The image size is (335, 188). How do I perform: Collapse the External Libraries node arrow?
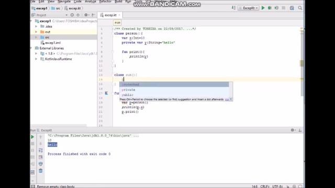point(31,48)
